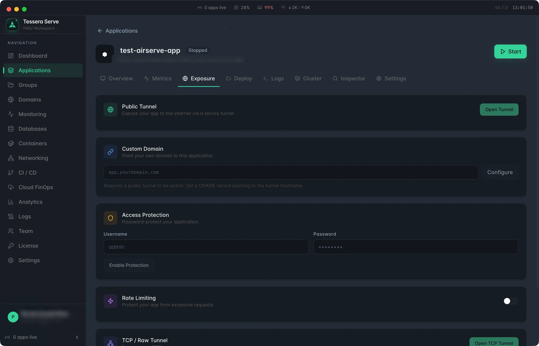Switch to the Overview tab

click(116, 79)
